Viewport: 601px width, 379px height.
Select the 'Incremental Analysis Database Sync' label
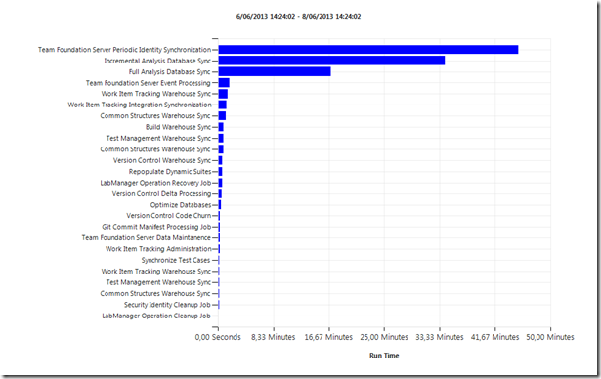(157, 61)
